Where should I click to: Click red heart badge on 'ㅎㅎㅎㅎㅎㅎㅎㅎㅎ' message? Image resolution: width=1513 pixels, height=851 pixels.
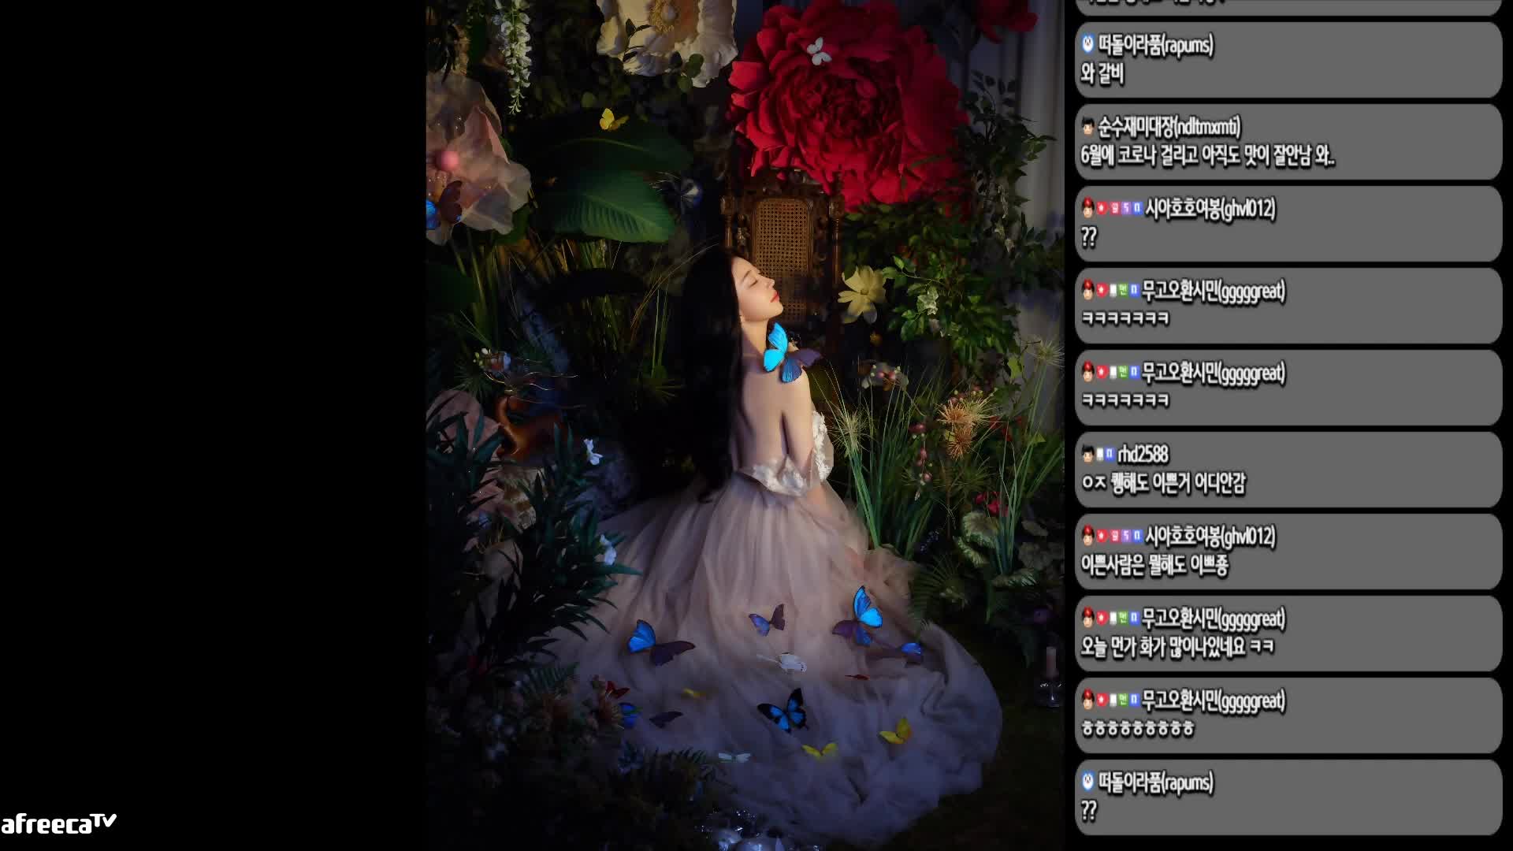[x=1102, y=700]
